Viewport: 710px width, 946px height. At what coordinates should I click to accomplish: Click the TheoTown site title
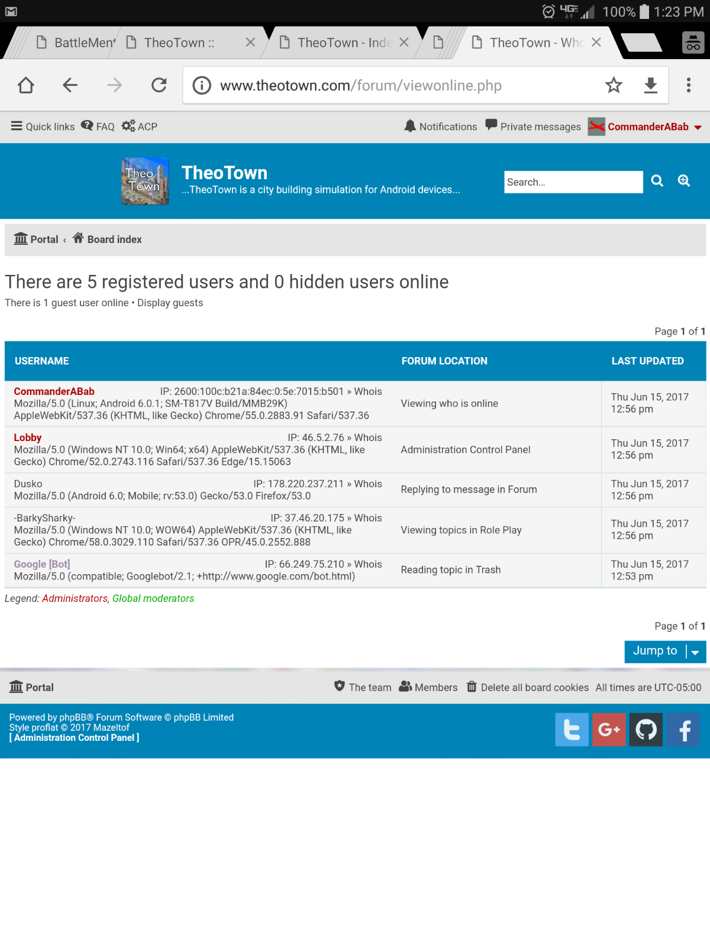coord(224,173)
